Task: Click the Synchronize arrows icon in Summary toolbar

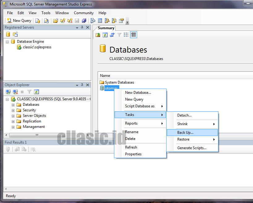Action: coord(112,35)
